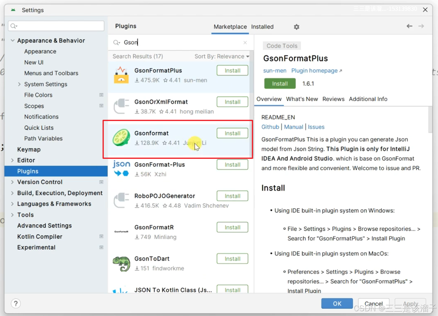Open Sort By Relevance dropdown
This screenshot has width=438, height=316.
(x=222, y=56)
